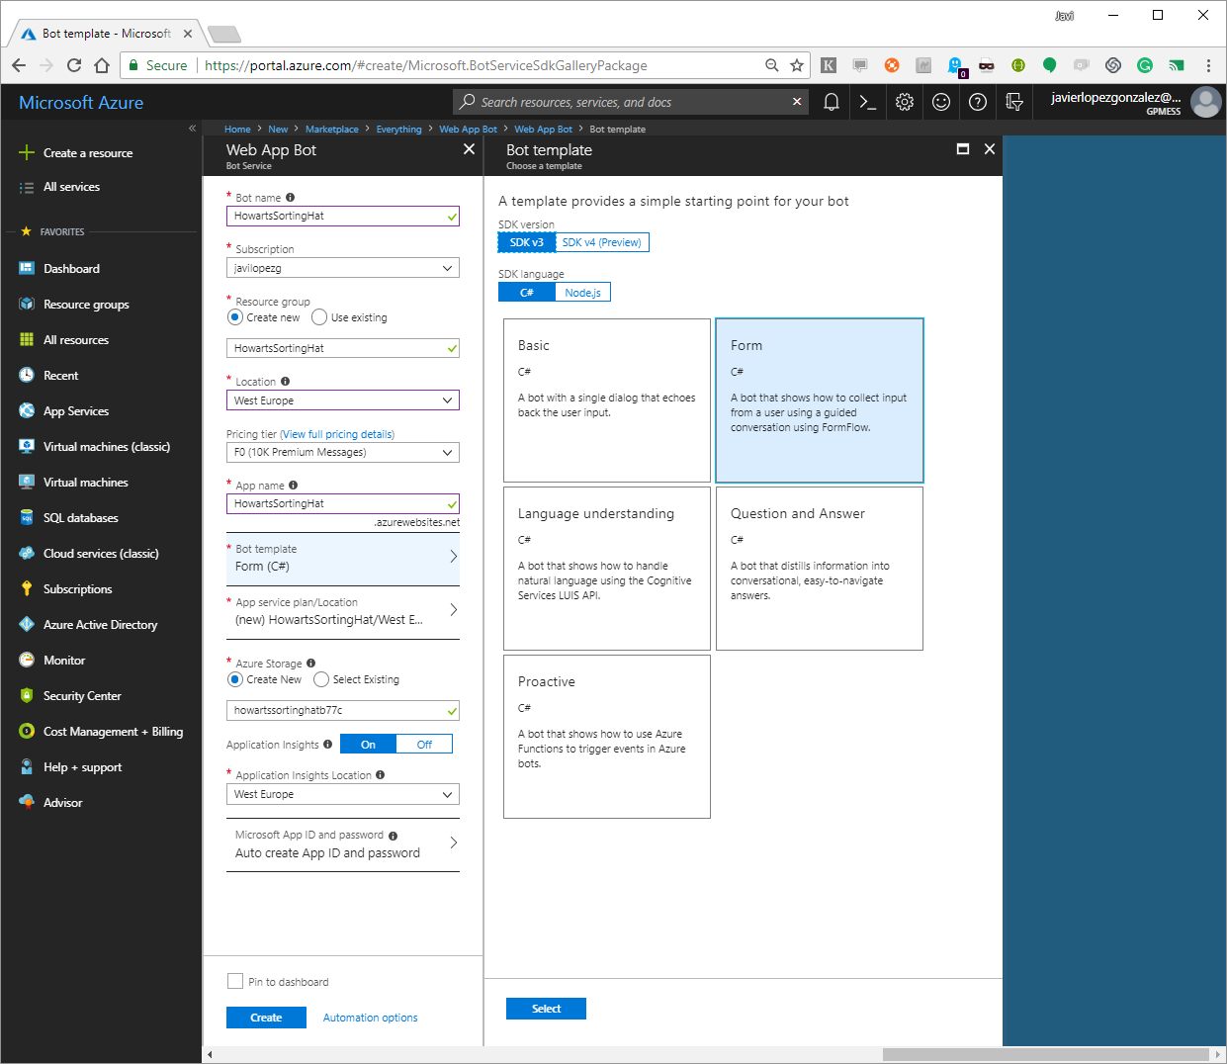
Task: Select the Node.js SDK language tab
Action: point(582,292)
